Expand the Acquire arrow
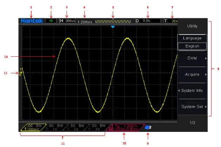221x147 pixels. (x=206, y=75)
